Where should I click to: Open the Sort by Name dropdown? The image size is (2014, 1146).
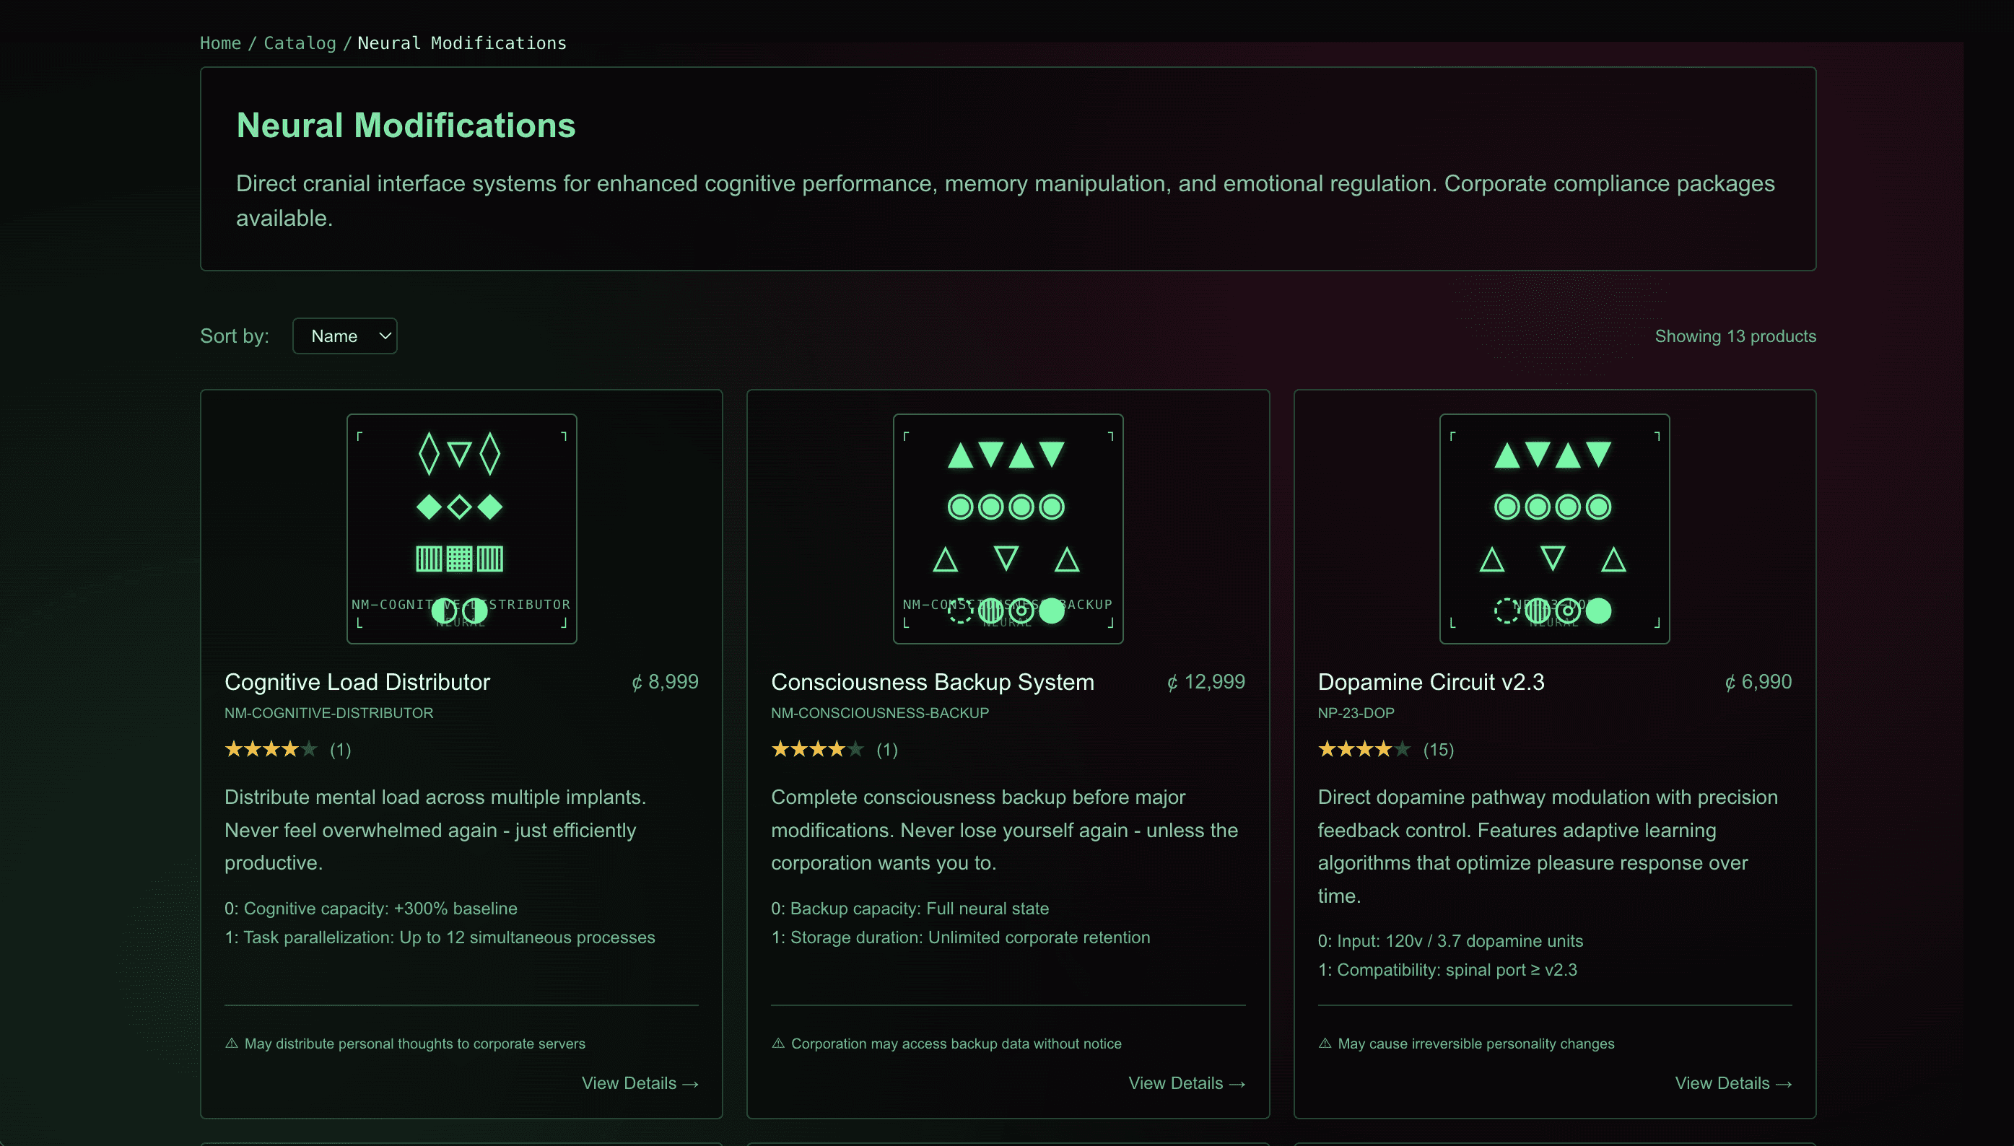point(345,336)
